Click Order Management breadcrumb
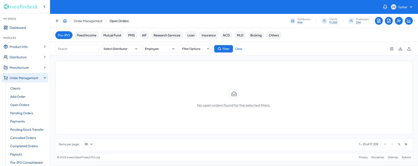418x166 pixels. [x=88, y=21]
